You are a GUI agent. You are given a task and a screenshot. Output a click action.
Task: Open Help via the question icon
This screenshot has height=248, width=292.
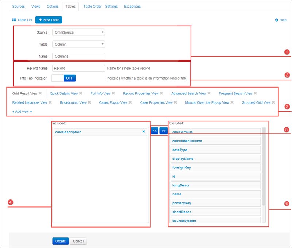(277, 20)
